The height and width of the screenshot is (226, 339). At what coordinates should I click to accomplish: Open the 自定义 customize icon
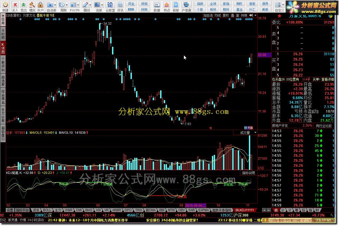pos(278,5)
